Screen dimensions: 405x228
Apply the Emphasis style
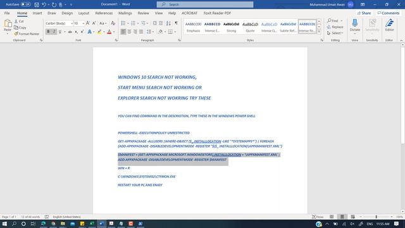193,27
